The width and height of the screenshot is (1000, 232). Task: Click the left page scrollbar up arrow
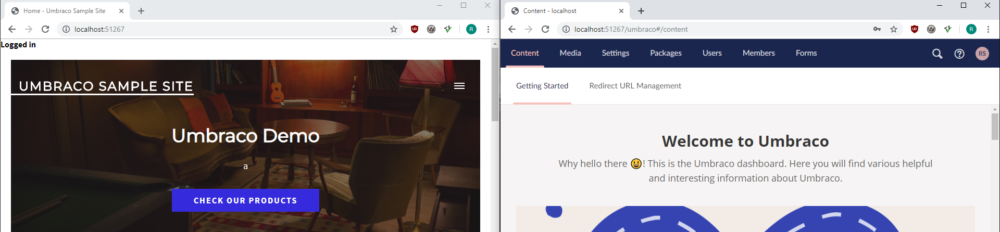[x=495, y=44]
